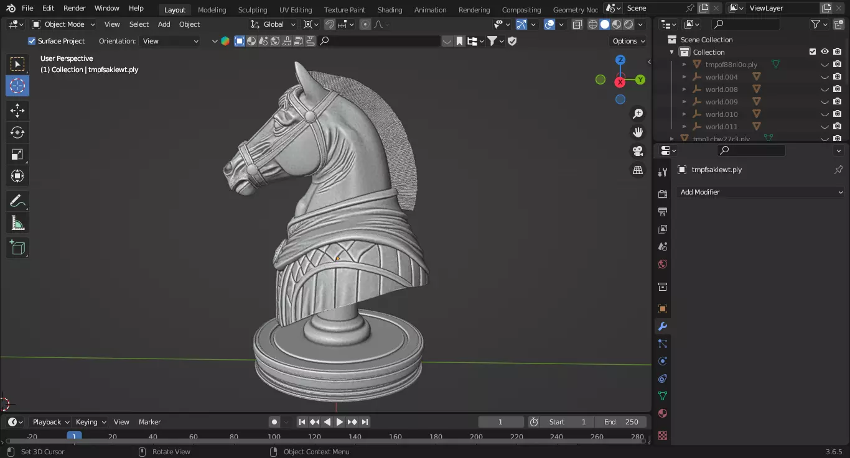Jump to the timeline end frame

pos(365,422)
